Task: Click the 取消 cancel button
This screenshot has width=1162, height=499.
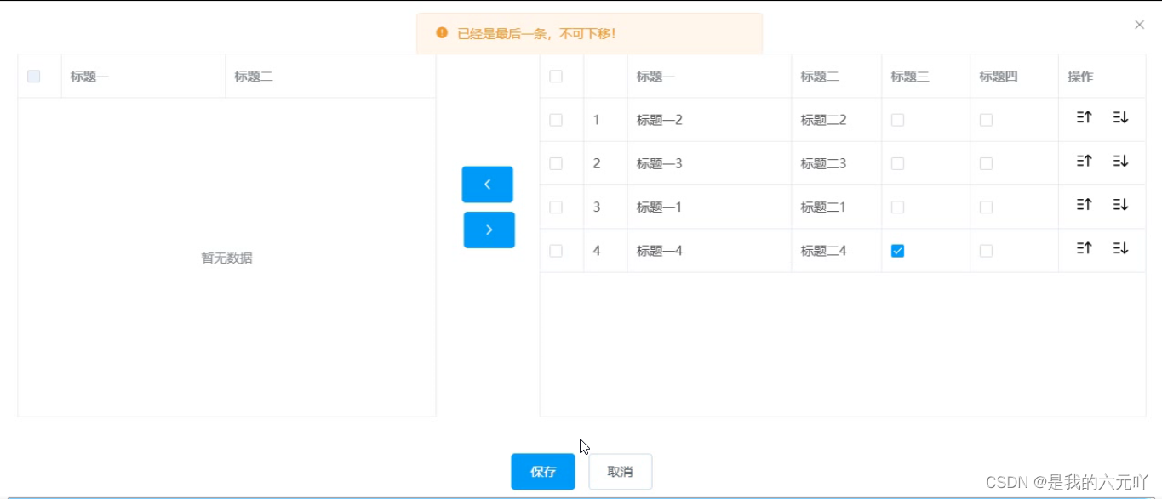Action: coord(620,472)
